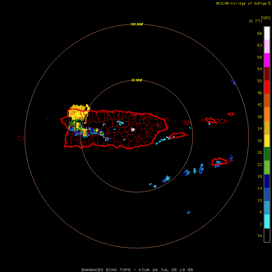
Task: Click the light pink legend swatch
Action: click(x=267, y=47)
